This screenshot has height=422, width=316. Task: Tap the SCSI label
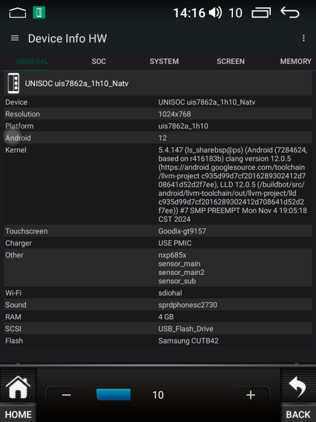pyautogui.click(x=13, y=329)
